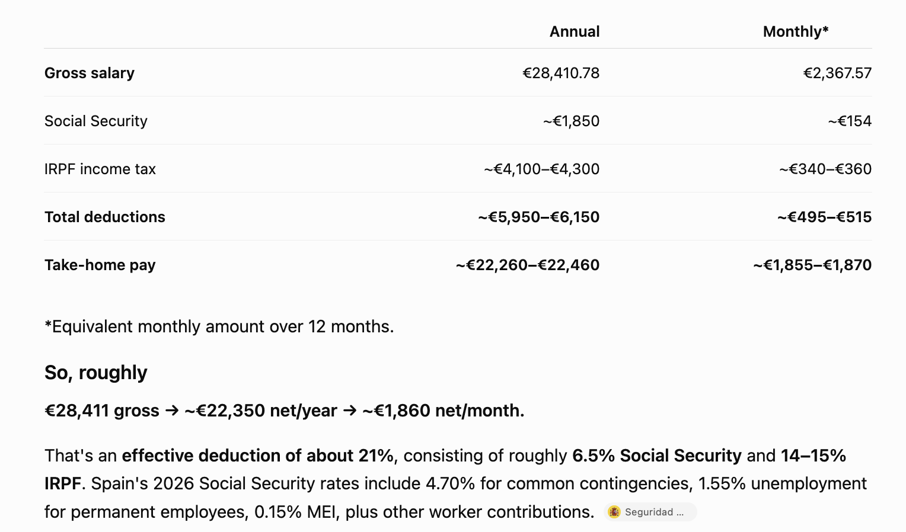Open the Seguridad source citation chip
This screenshot has width=906, height=532.
(650, 512)
